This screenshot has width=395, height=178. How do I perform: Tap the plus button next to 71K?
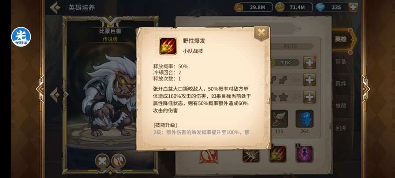coord(310,63)
